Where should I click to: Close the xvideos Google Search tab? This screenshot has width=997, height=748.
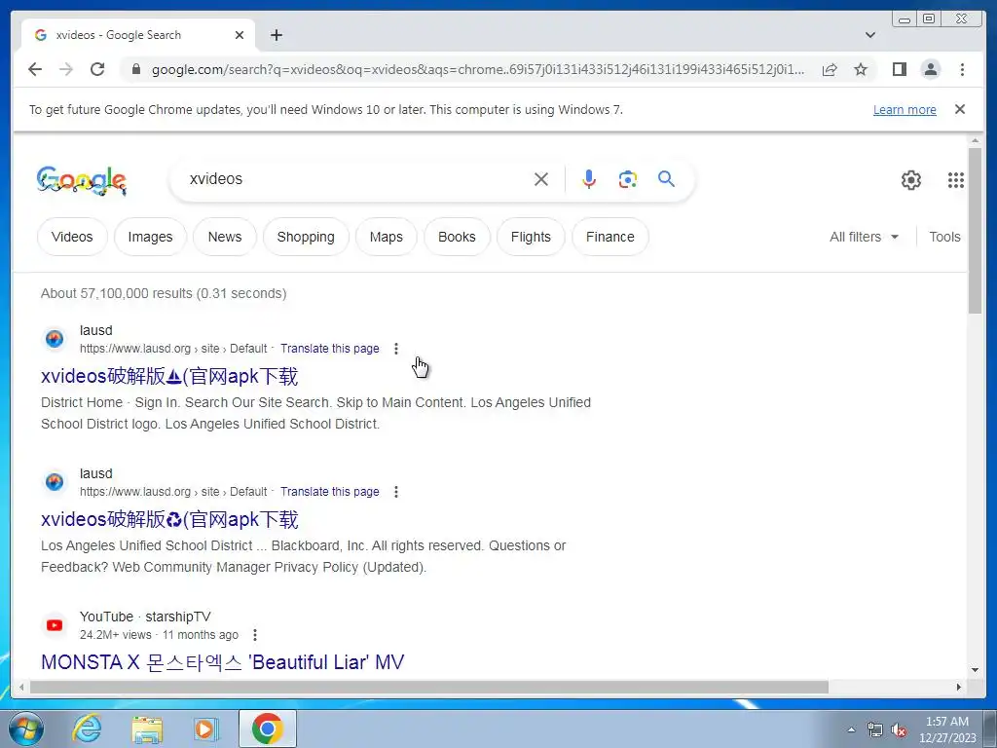coord(240,35)
